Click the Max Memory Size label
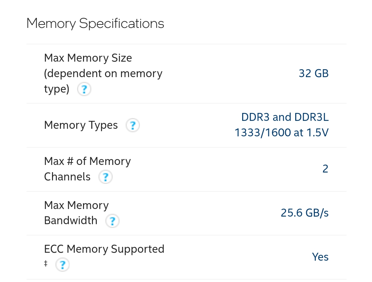The width and height of the screenshot is (372, 282). [x=88, y=58]
